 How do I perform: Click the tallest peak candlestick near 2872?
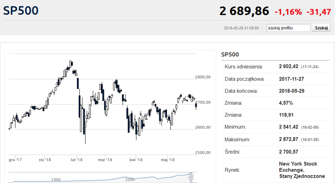point(70,64)
